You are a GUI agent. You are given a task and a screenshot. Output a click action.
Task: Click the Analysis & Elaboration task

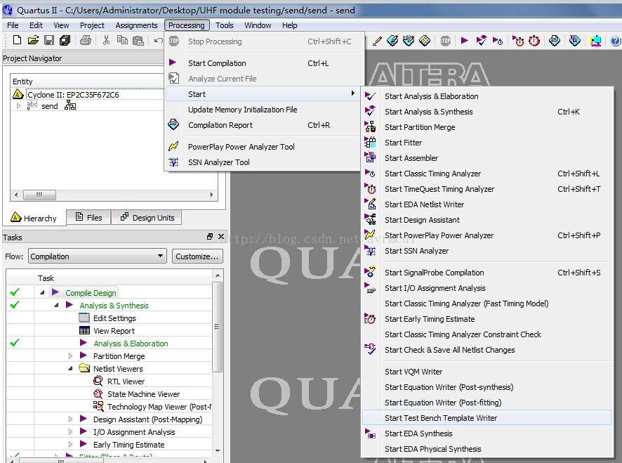pyautogui.click(x=131, y=344)
